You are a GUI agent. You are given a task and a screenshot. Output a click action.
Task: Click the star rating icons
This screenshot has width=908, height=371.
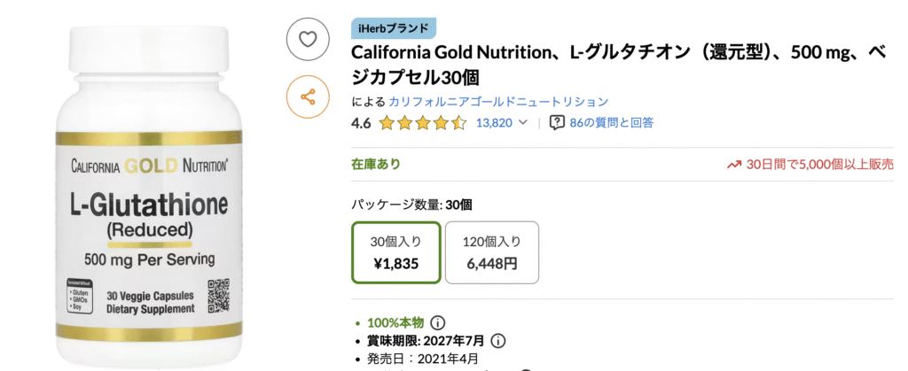point(422,123)
